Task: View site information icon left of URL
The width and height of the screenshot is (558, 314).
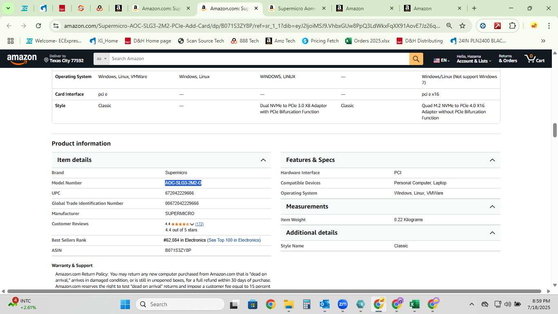Action: tap(56, 26)
